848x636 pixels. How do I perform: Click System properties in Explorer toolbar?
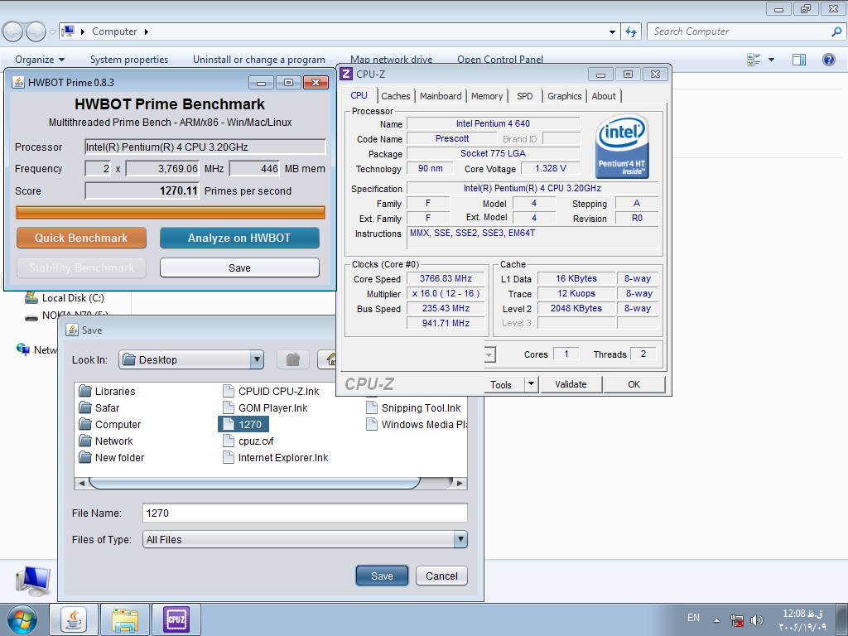point(128,60)
